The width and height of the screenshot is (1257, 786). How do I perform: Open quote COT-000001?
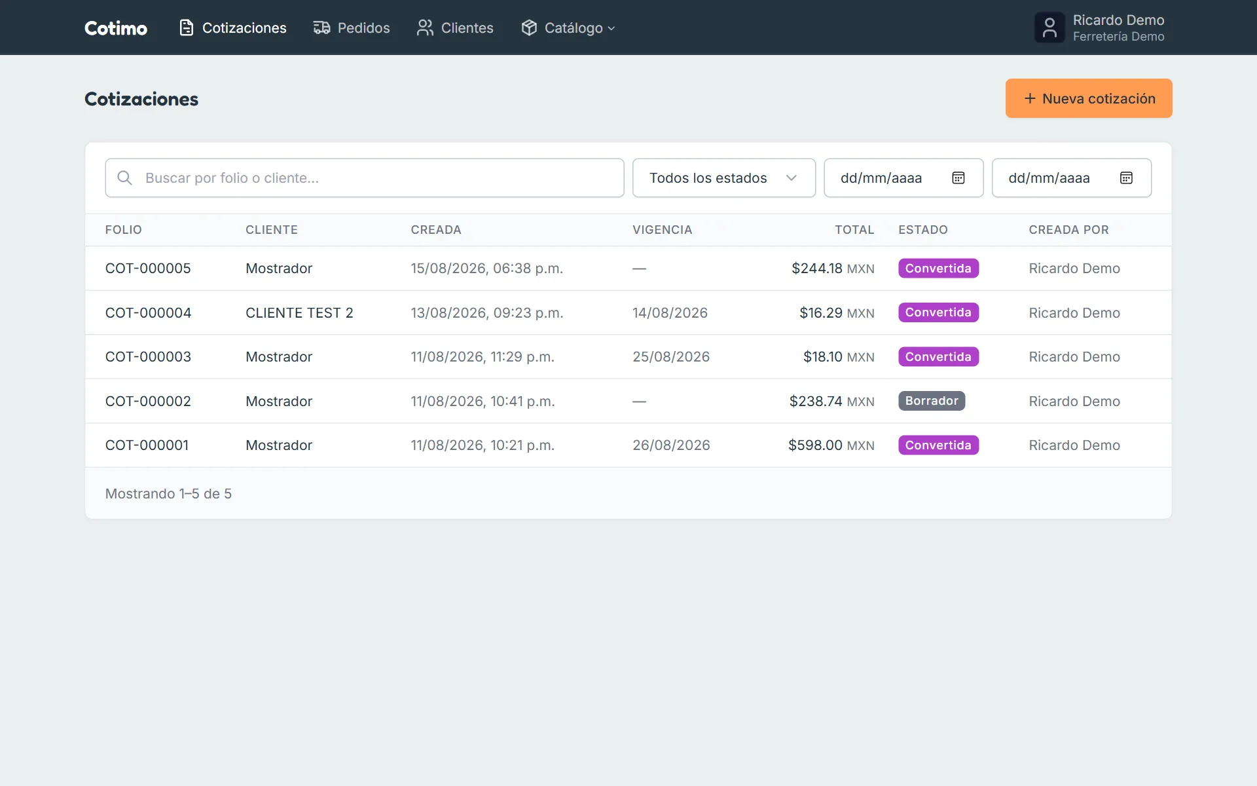(147, 445)
